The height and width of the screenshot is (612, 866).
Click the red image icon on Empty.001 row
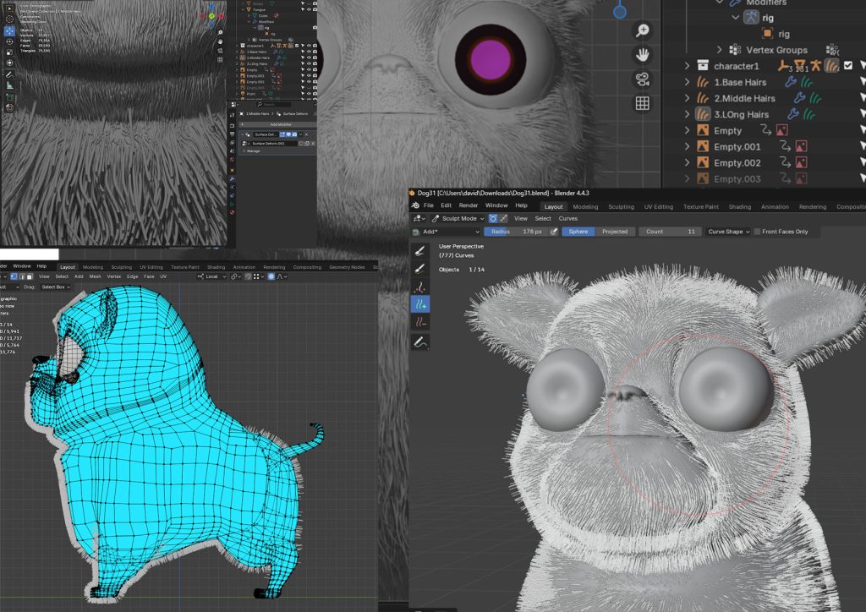801,147
